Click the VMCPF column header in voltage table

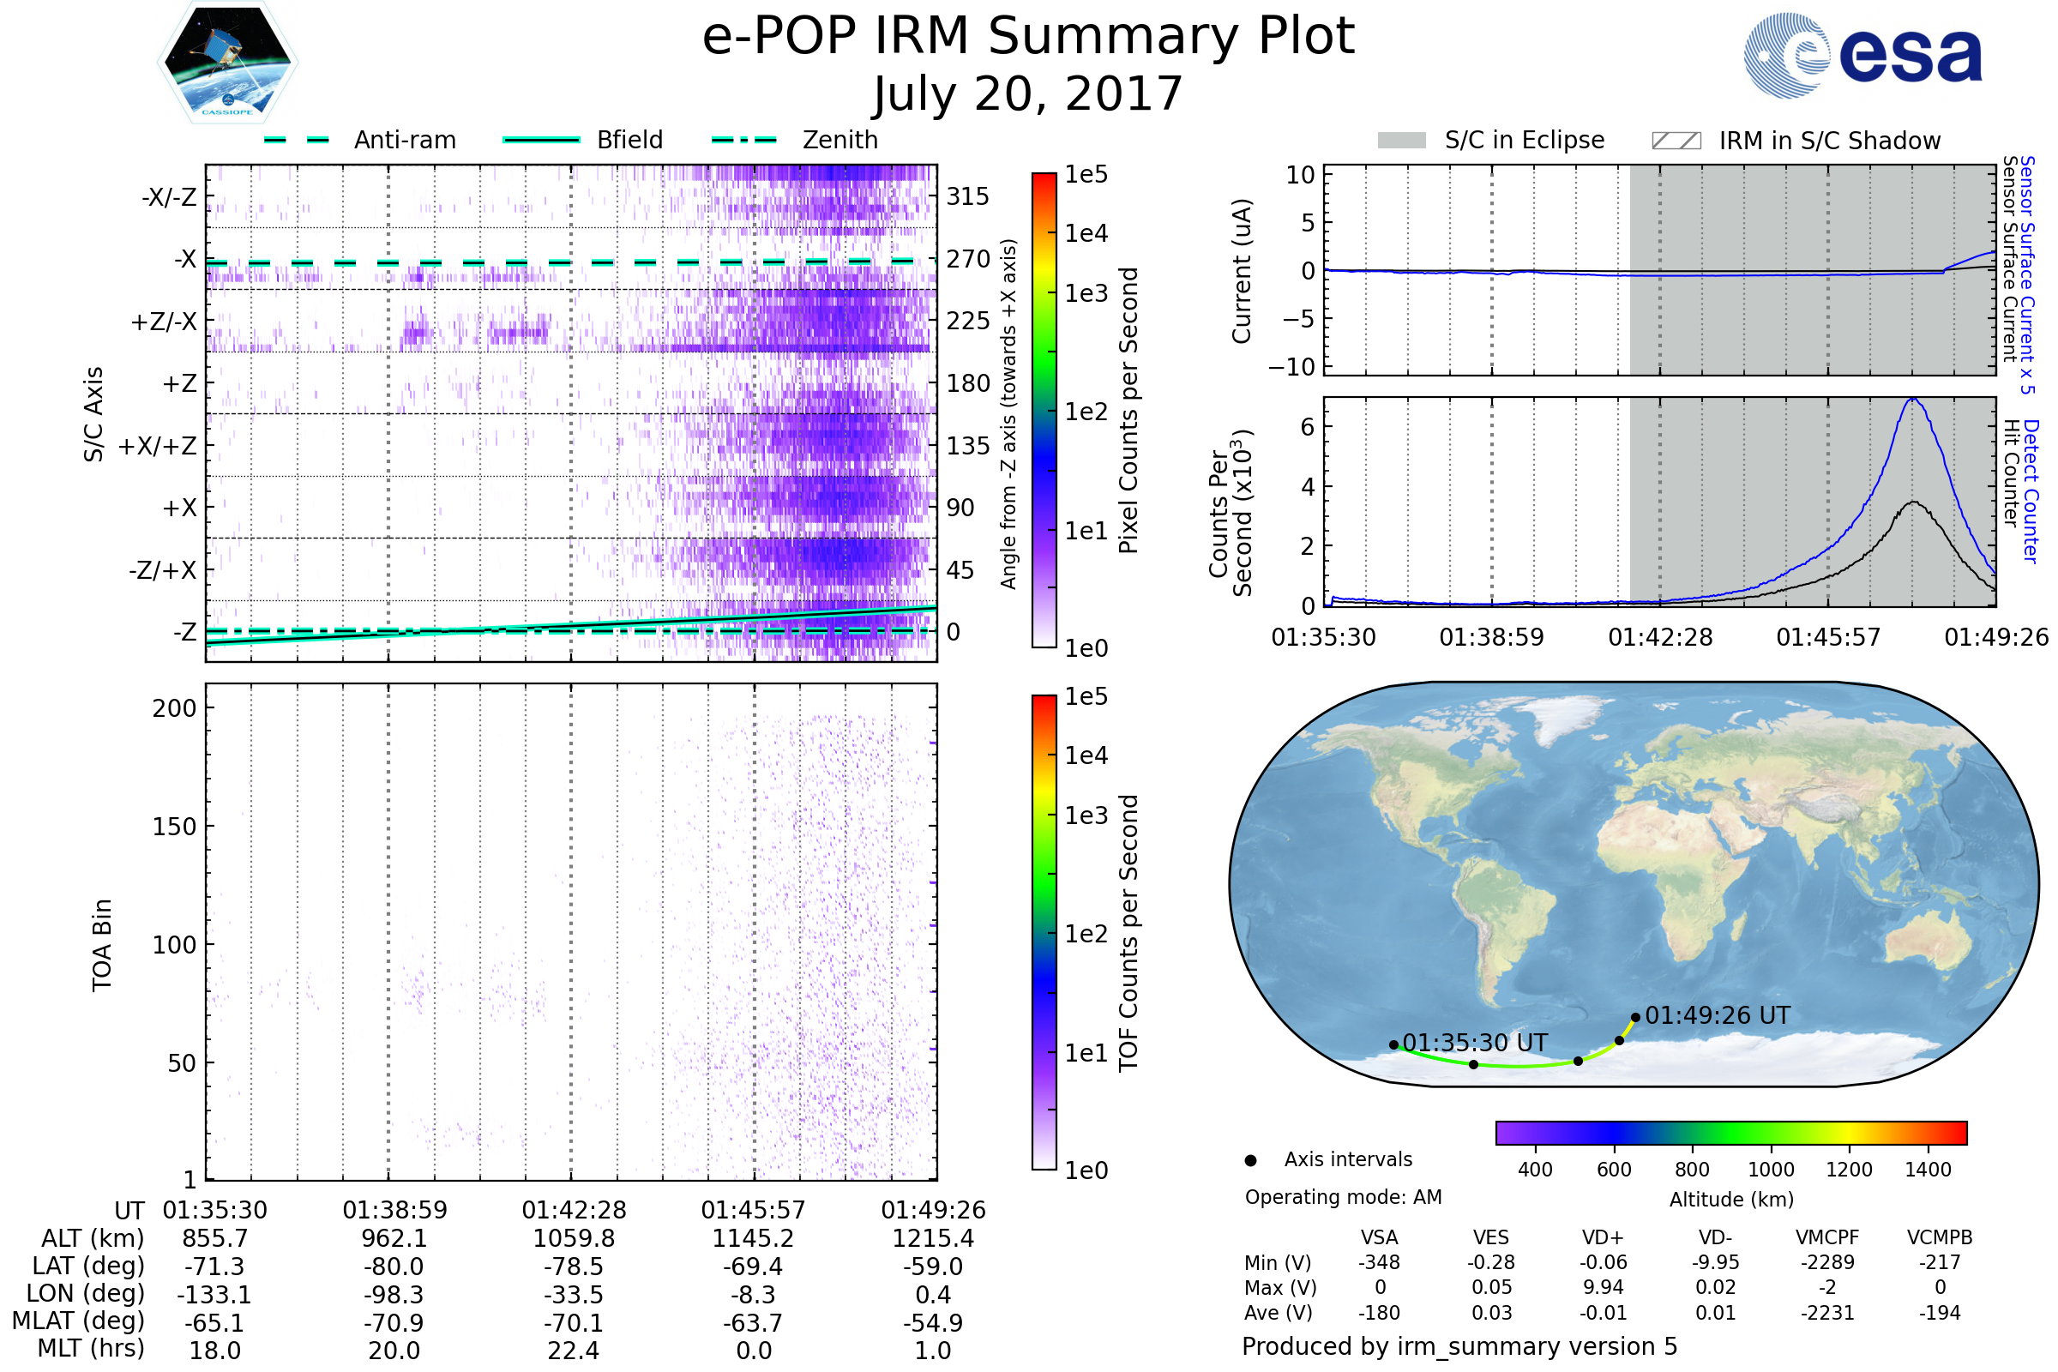point(1827,1237)
